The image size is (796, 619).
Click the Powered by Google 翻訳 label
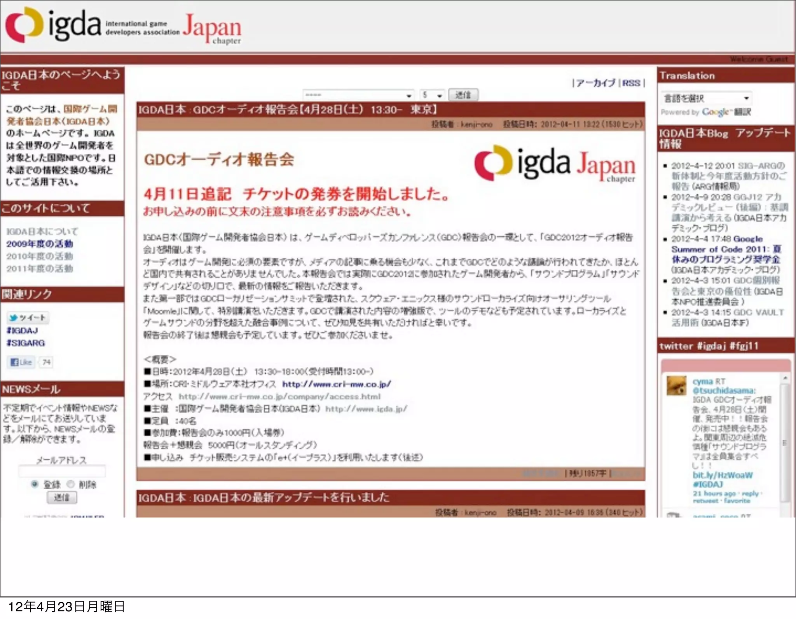click(x=706, y=112)
